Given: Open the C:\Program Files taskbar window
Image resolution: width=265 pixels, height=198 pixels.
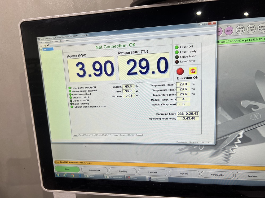Looking at the screenshot, I should [114, 177].
